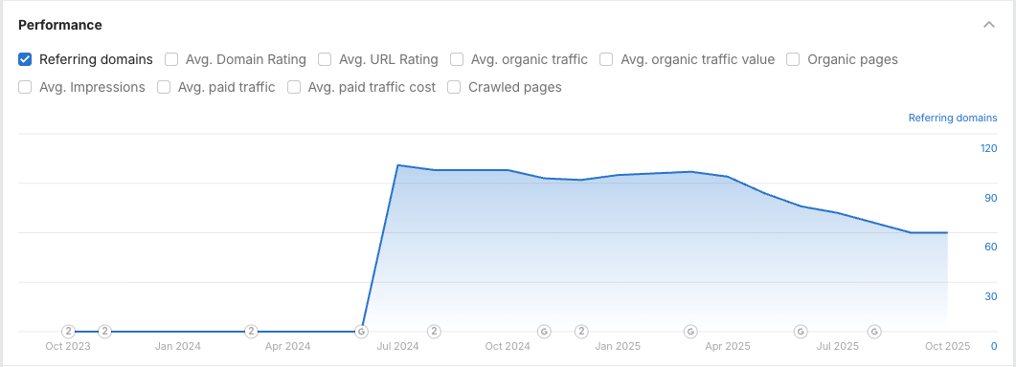Click the Apr 2025 axis label
The image size is (1016, 367).
coord(727,346)
